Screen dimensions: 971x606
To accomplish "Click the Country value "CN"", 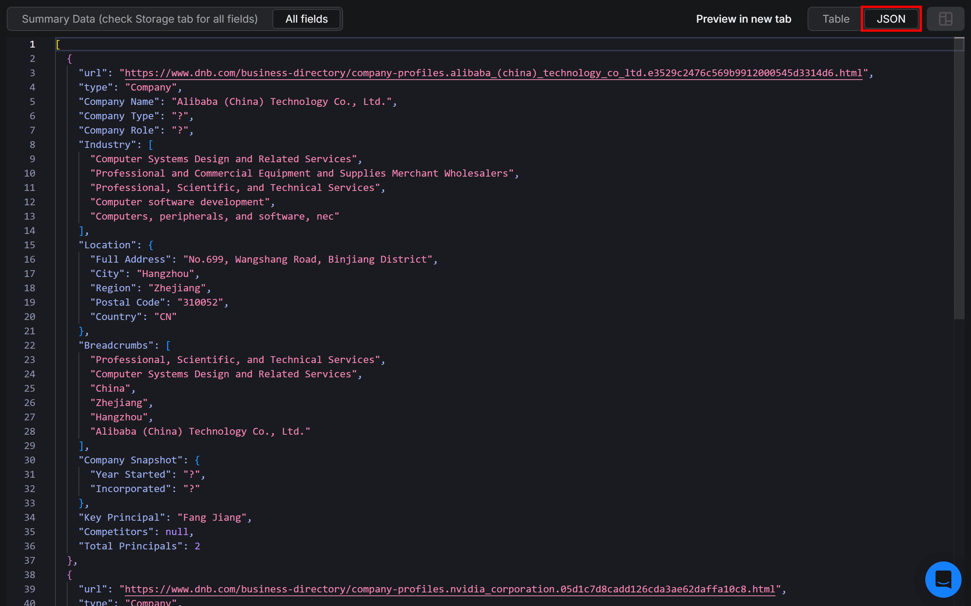I will point(165,317).
